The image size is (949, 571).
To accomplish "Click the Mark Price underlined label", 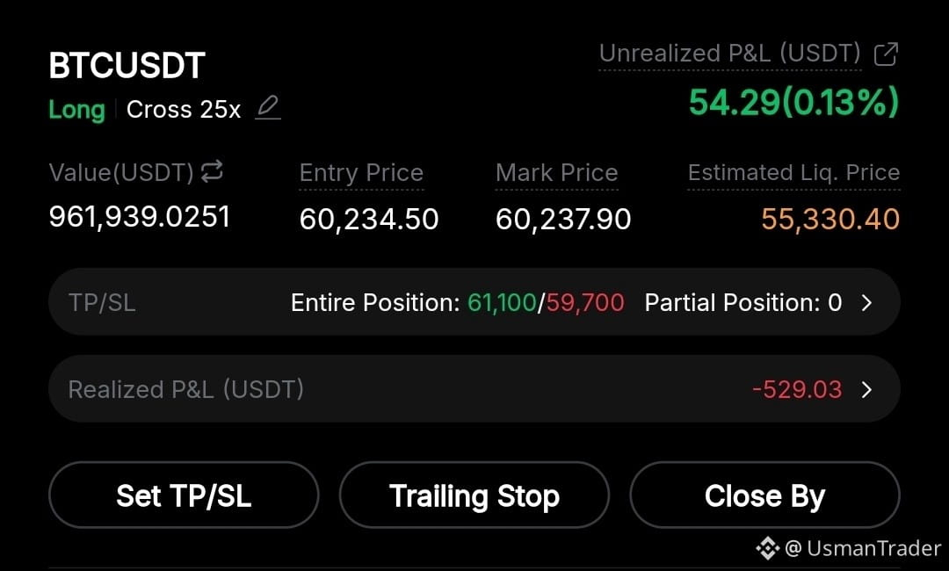I will pyautogui.click(x=557, y=173).
